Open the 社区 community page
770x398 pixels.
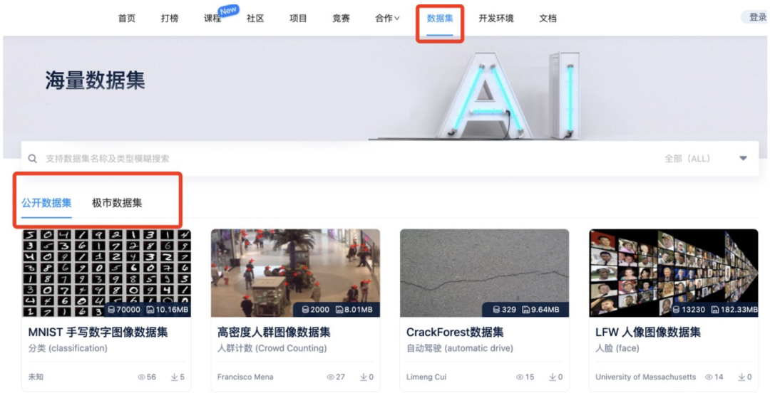[255, 19]
